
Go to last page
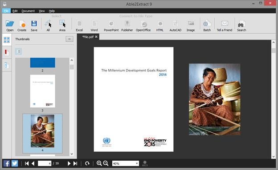(75, 163)
